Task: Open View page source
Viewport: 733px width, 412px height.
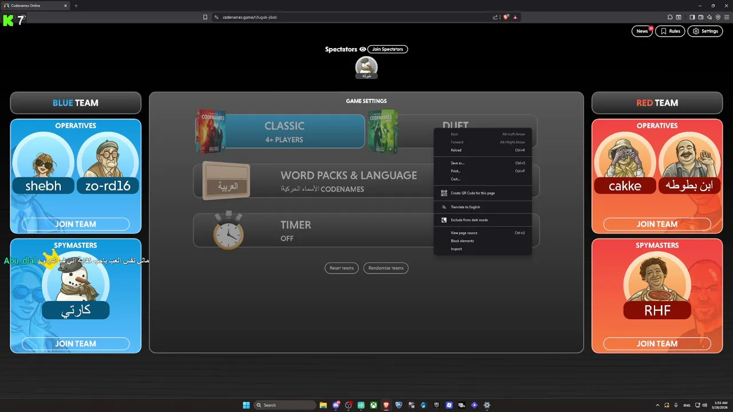Action: 483,233
